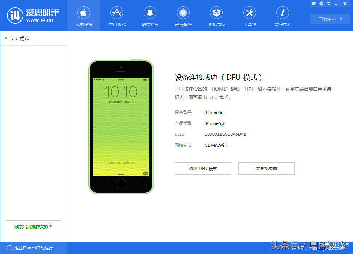353x254 pixels.
Task: Select DFU 模式 in the sidebar
Action: 34,38
